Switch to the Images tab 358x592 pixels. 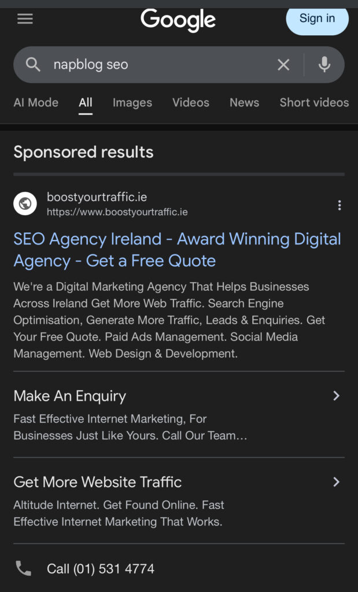[x=132, y=103]
